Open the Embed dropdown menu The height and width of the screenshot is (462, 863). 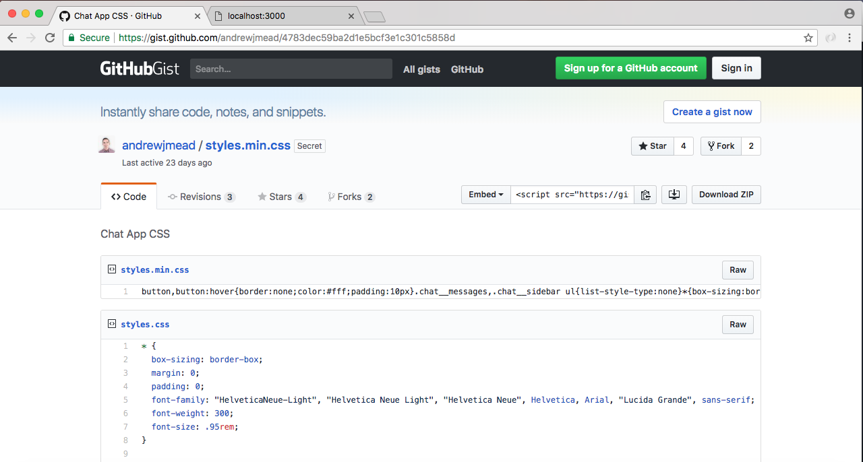pyautogui.click(x=486, y=195)
